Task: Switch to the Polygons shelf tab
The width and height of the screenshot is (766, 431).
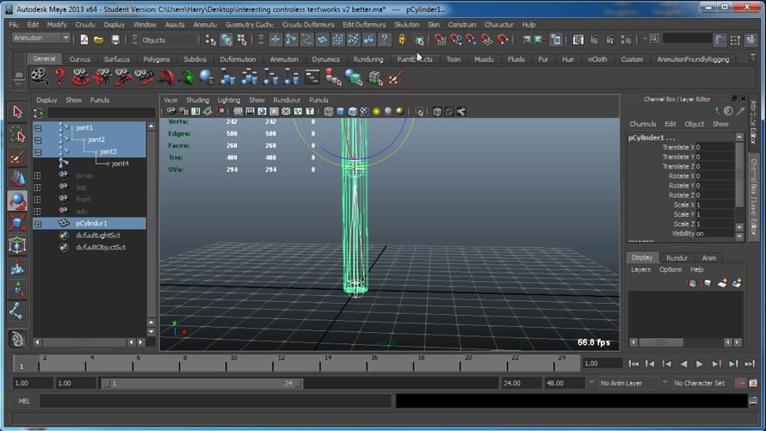Action: pos(157,59)
